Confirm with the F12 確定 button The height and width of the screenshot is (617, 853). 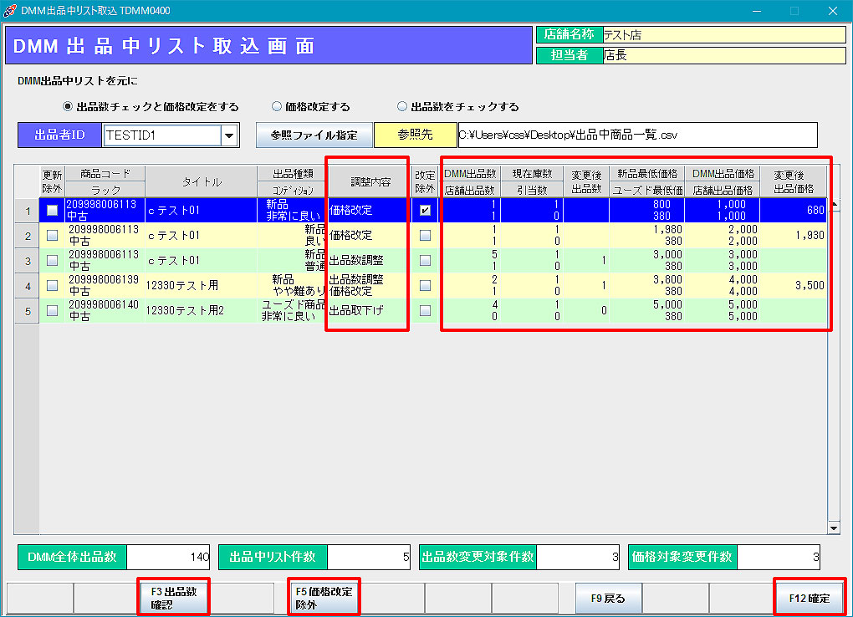pos(810,599)
